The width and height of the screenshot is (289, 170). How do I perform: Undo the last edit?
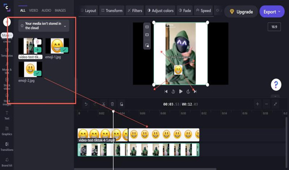click(86, 104)
